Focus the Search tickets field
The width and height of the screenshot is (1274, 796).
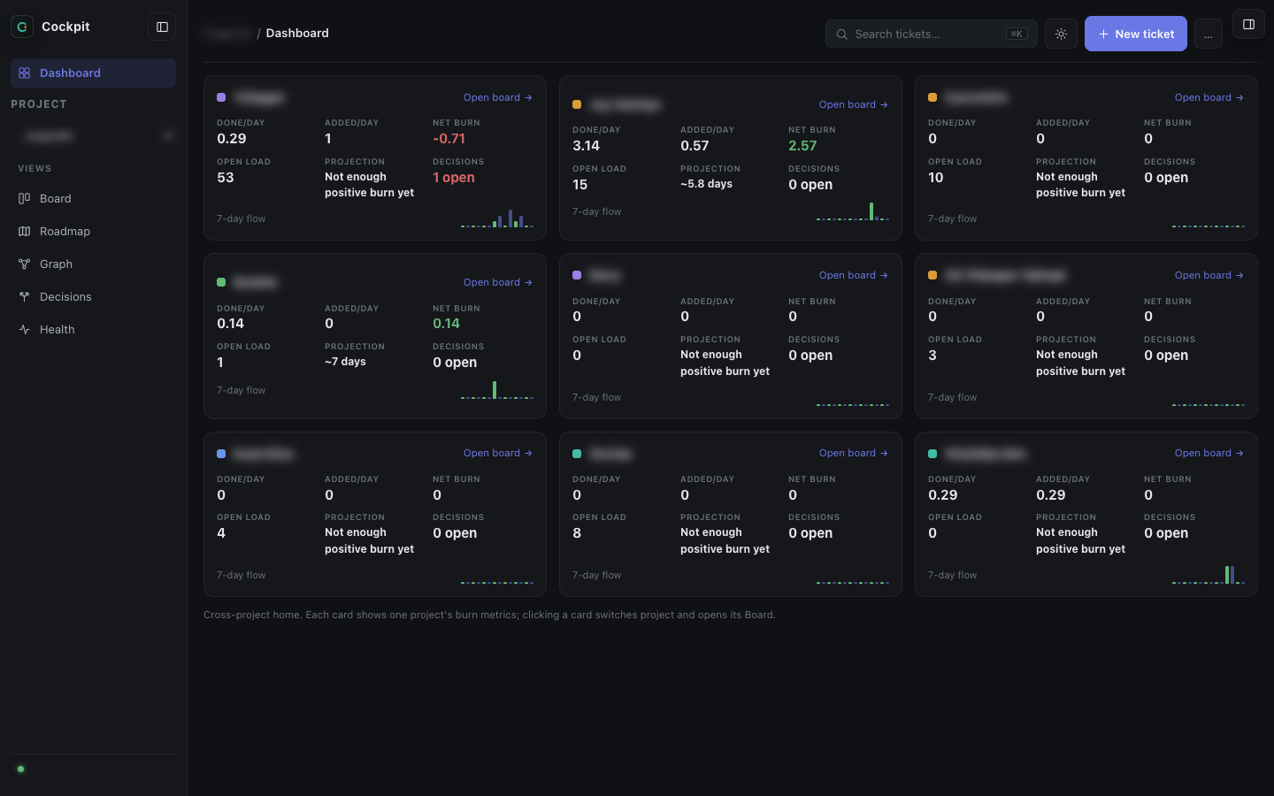[931, 34]
